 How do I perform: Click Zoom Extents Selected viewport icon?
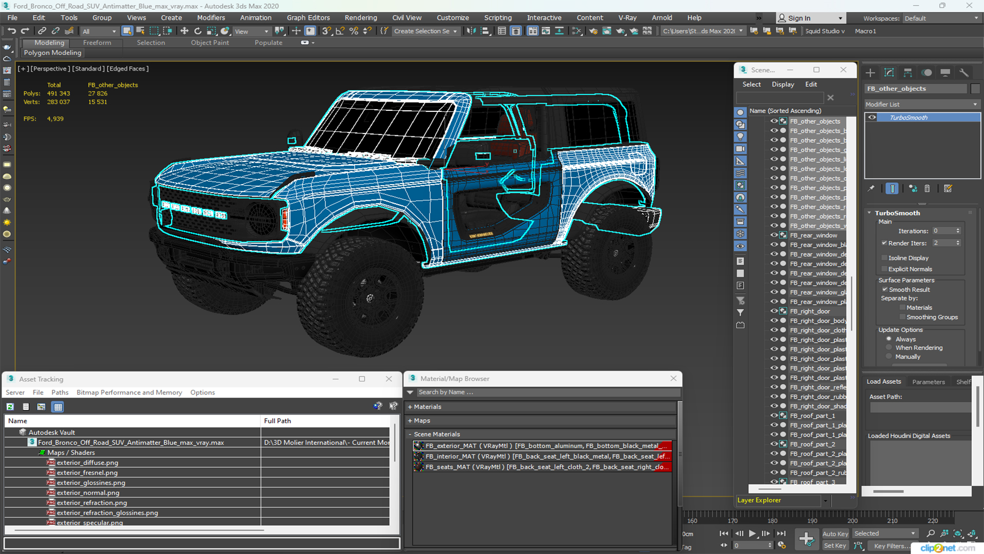tap(957, 534)
